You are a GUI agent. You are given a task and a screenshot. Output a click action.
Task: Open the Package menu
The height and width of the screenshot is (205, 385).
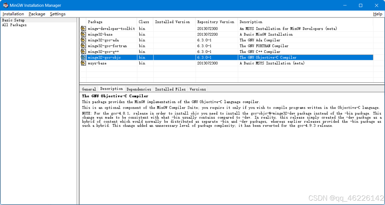(37, 14)
